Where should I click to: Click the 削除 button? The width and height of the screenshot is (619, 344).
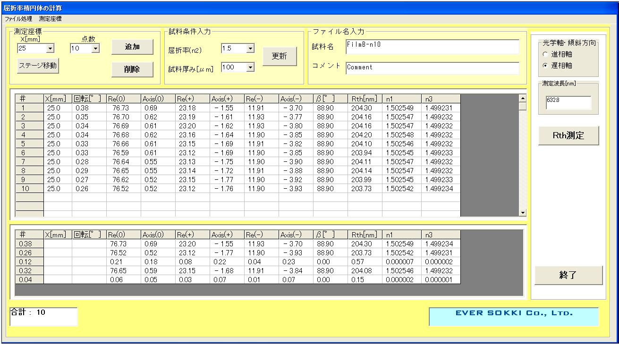coord(133,69)
